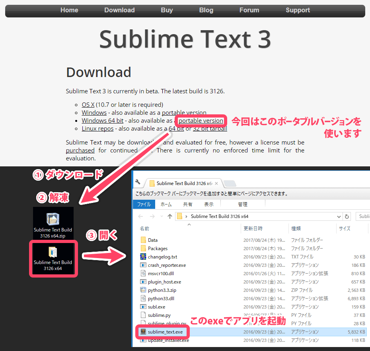The width and height of the screenshot is (370, 351).
Task: Select the python3.3.zip archive icon
Action: point(143,290)
